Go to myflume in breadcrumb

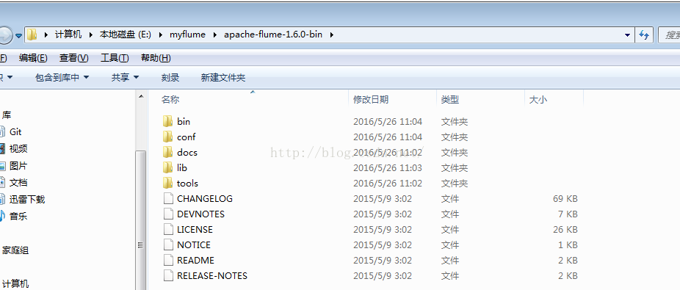click(187, 35)
